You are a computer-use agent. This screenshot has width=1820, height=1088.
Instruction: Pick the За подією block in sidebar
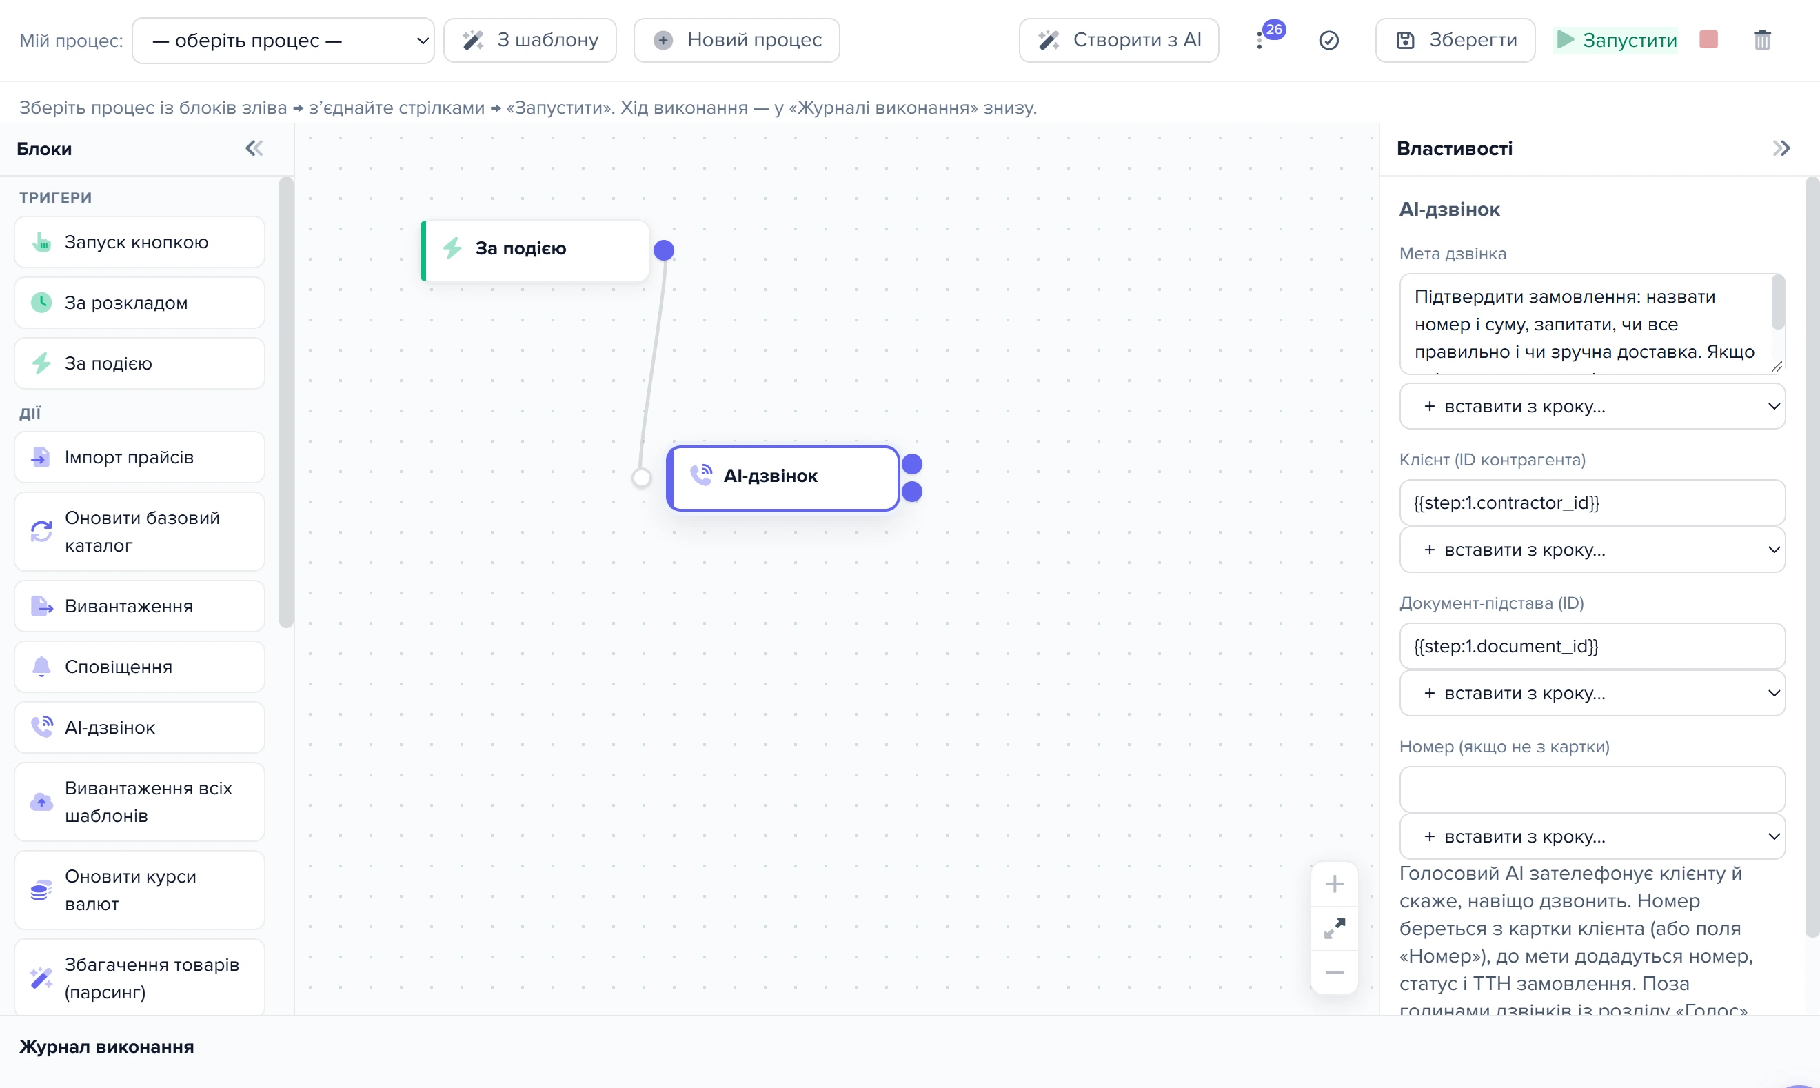139,363
